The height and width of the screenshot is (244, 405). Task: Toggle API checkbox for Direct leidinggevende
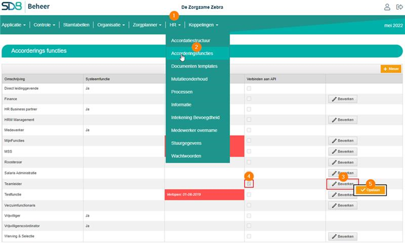[249, 88]
